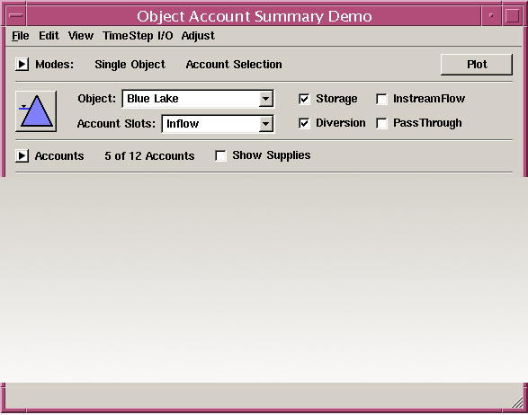Enable the InstreamFlow checkbox

[x=381, y=99]
